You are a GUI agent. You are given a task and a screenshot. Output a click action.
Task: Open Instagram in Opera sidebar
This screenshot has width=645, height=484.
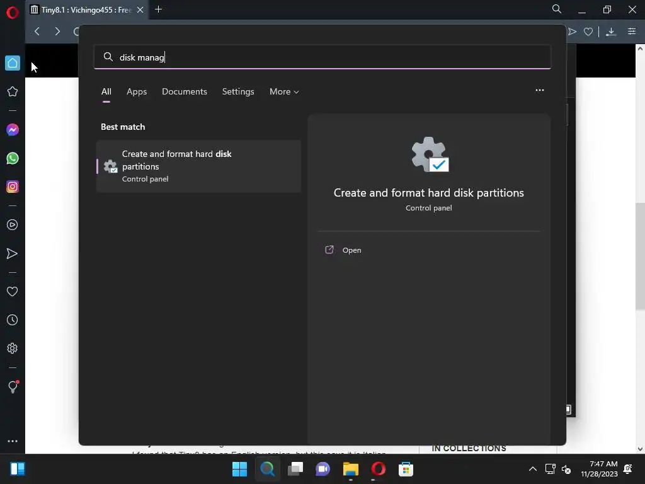click(x=13, y=187)
